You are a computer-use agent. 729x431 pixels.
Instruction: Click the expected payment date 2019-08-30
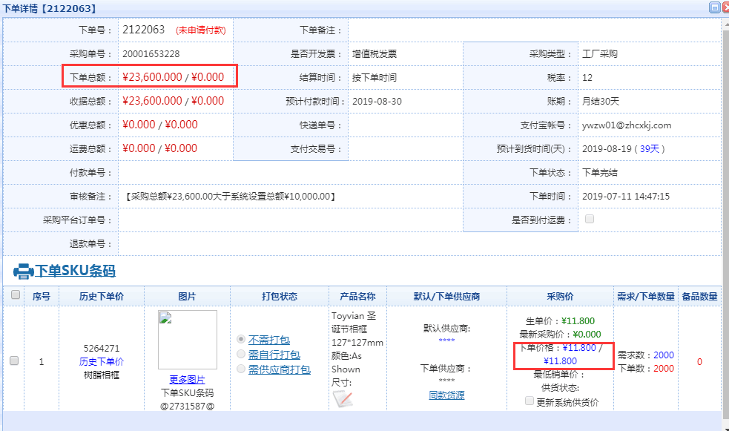click(377, 102)
